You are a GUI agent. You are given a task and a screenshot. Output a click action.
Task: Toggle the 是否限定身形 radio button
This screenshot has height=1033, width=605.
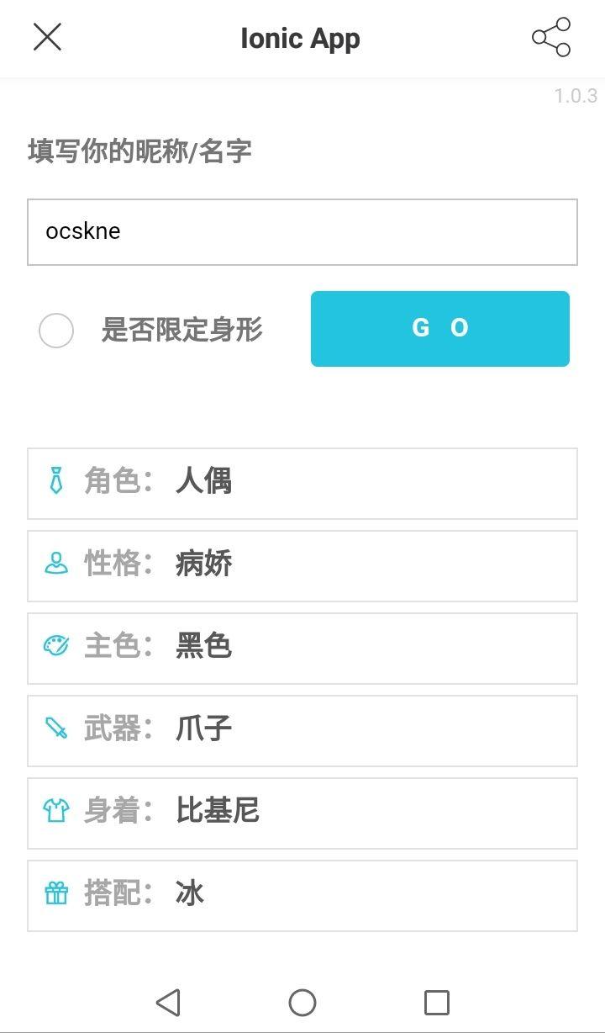pos(56,330)
